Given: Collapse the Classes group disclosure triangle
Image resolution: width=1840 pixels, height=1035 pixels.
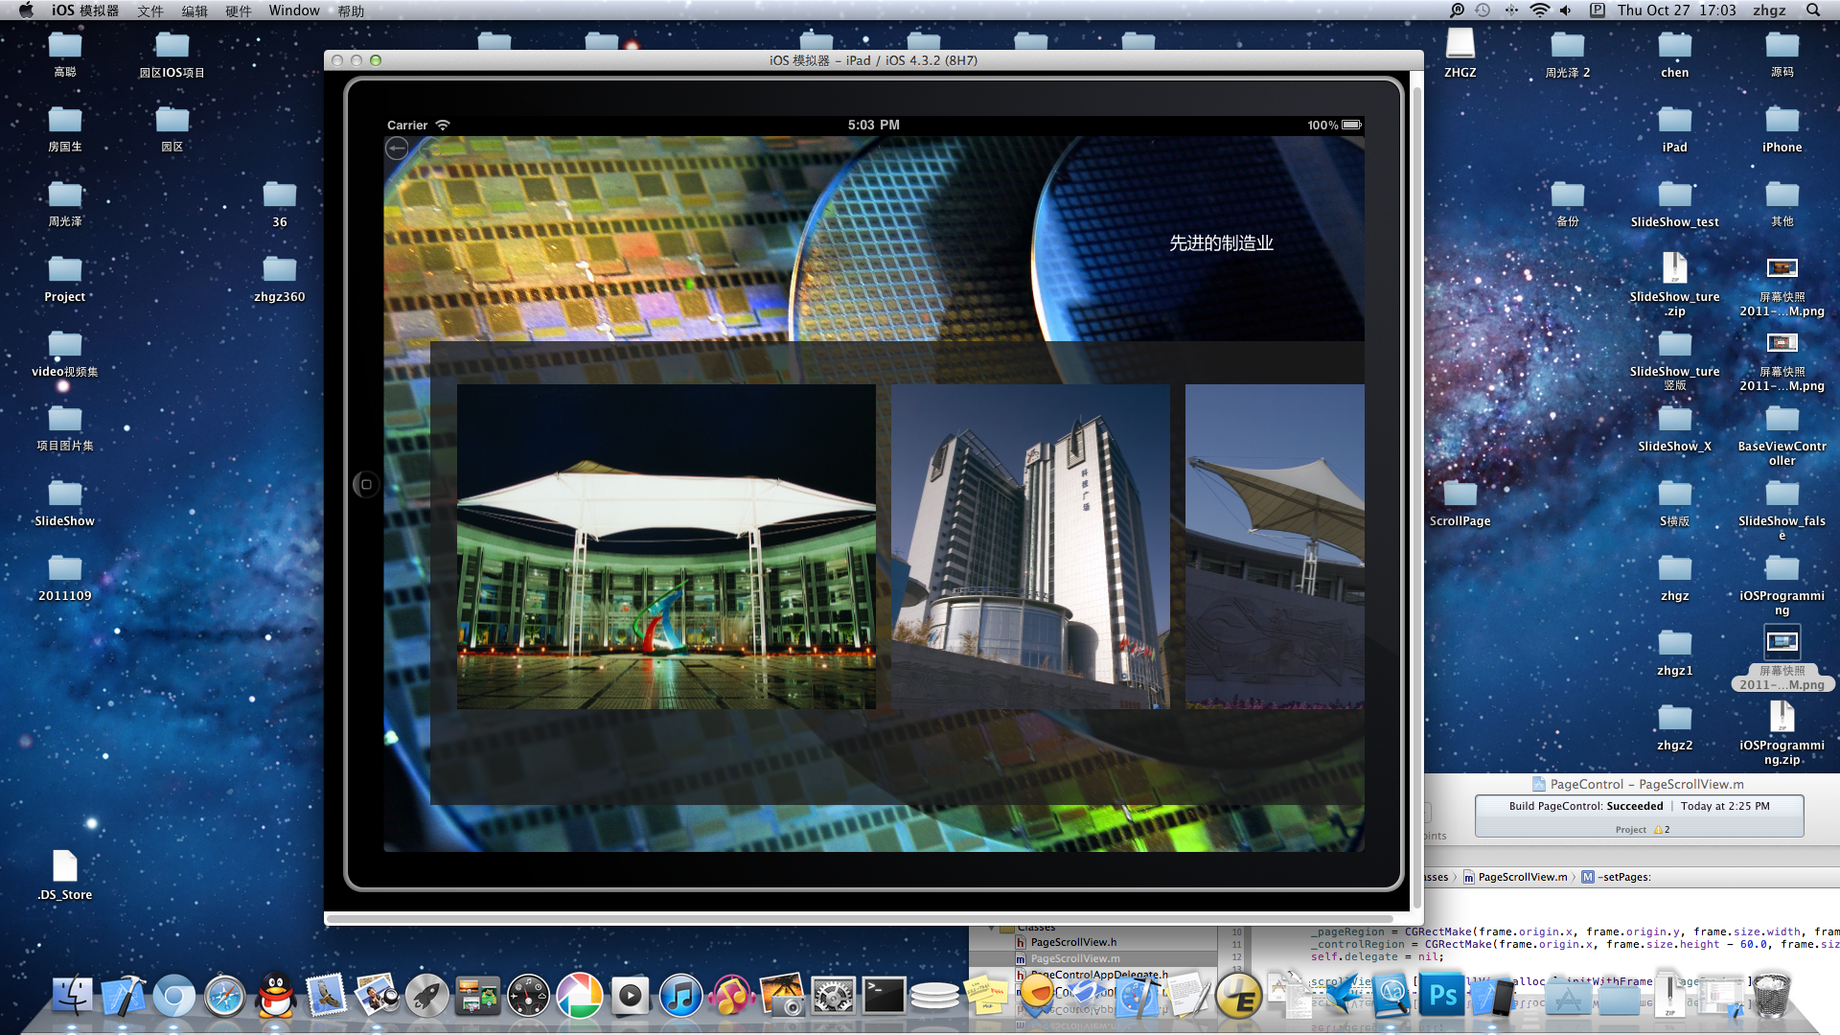Looking at the screenshot, I should 991,928.
